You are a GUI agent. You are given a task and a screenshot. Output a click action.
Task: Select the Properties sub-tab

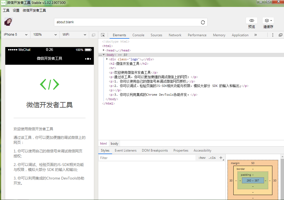[x=181, y=150]
